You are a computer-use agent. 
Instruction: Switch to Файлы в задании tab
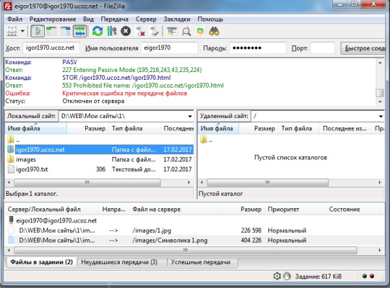point(42,262)
